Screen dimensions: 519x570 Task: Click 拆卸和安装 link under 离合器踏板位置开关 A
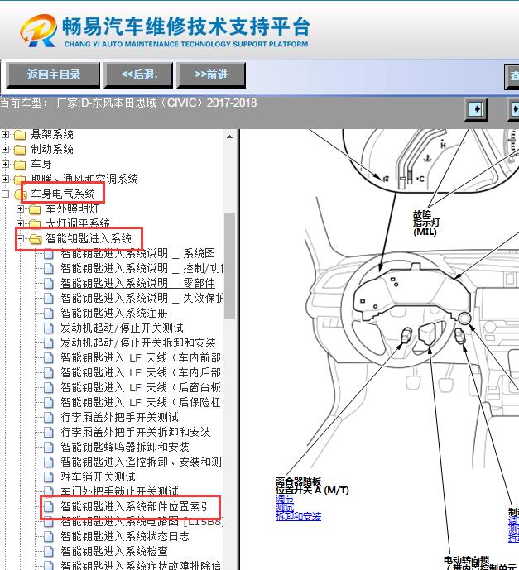click(298, 516)
